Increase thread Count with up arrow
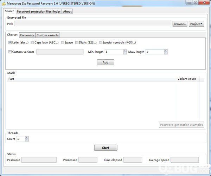This screenshot has height=176, width=211. tap(27, 138)
